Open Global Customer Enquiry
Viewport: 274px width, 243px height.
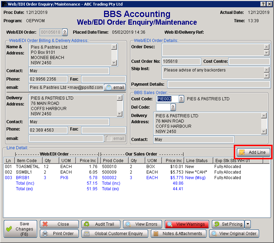[114, 234]
